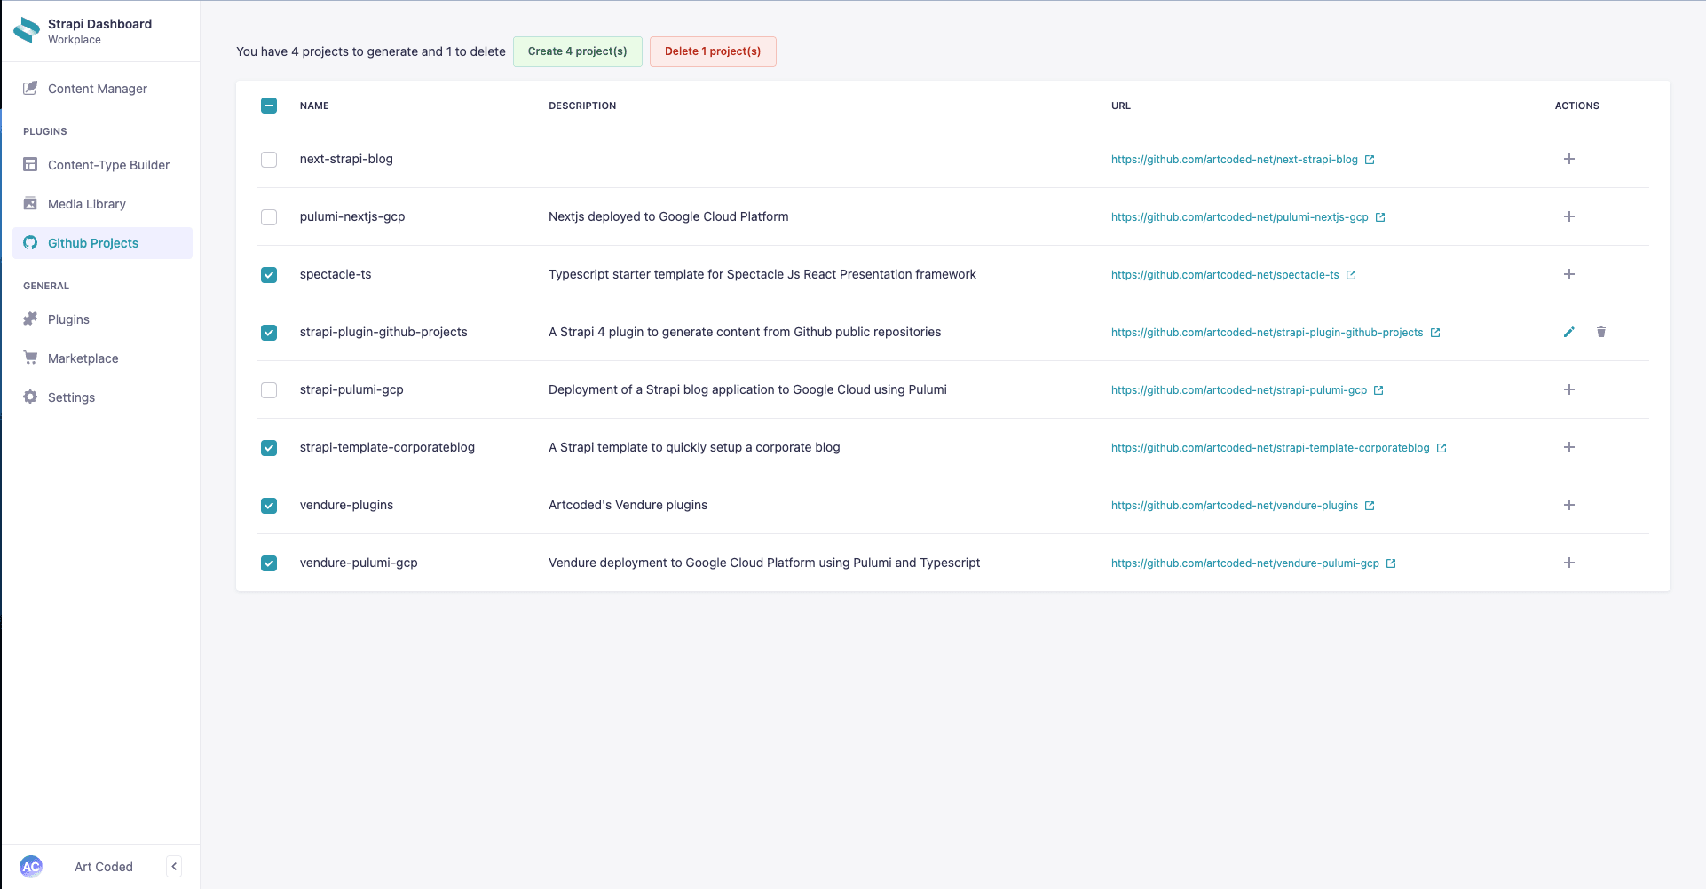Open the pulumi-nextjs-gcp GitHub URL link
This screenshot has height=889, width=1706.
click(1240, 217)
